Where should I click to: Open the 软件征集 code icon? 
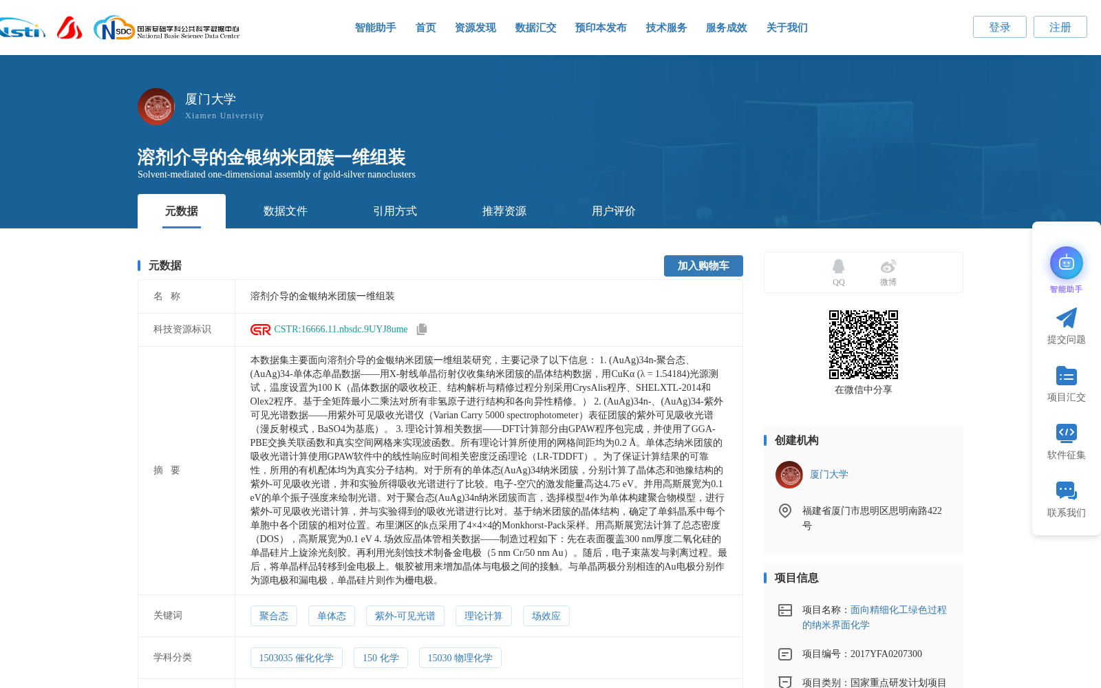[1067, 433]
